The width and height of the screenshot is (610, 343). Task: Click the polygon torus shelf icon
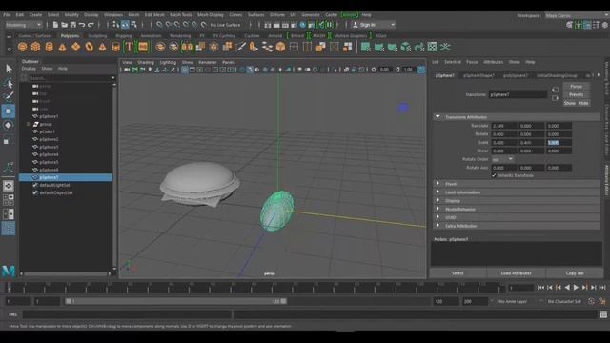[89, 47]
